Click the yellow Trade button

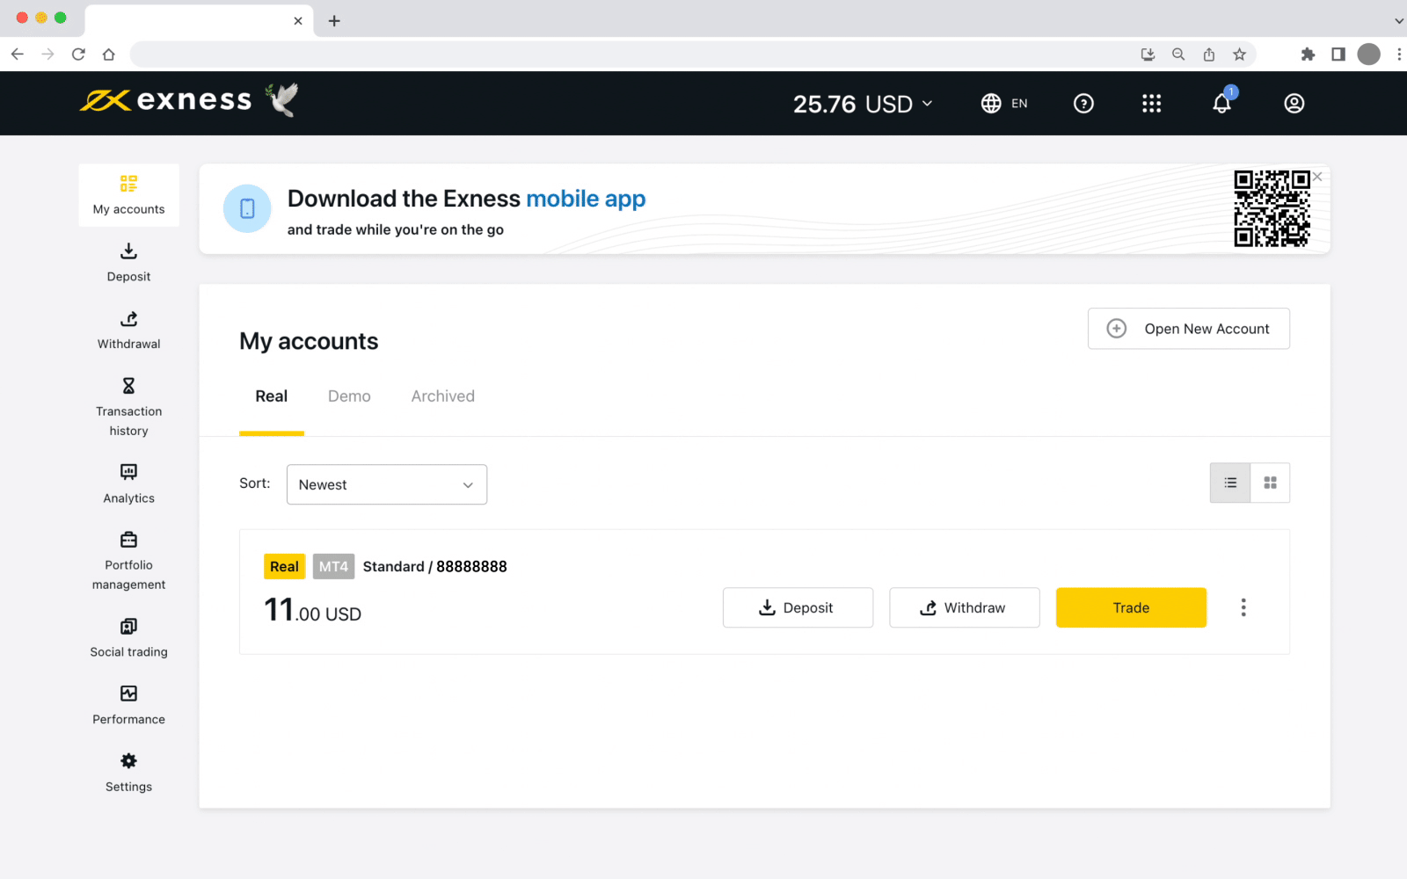[x=1131, y=607]
